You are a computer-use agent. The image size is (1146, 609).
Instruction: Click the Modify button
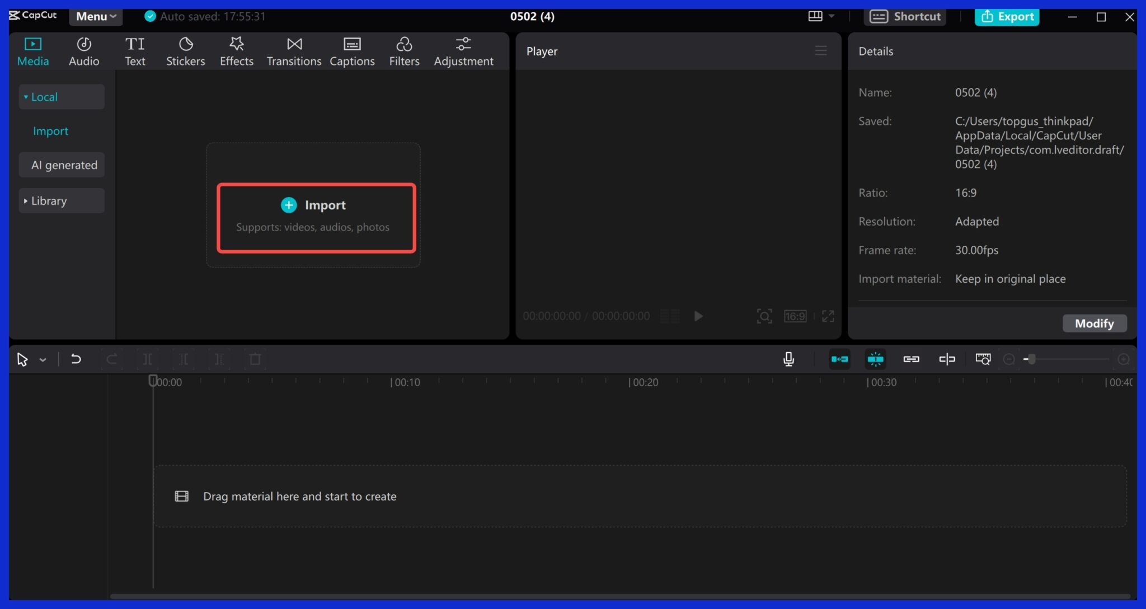click(1095, 324)
